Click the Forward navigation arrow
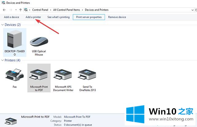This screenshot has width=197, height=127. point(11,10)
